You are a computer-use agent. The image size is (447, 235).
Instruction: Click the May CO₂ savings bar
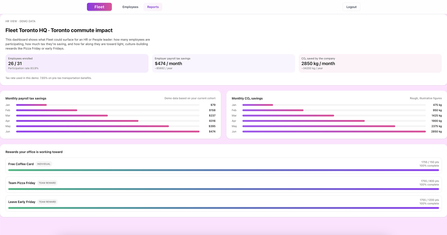319,126
